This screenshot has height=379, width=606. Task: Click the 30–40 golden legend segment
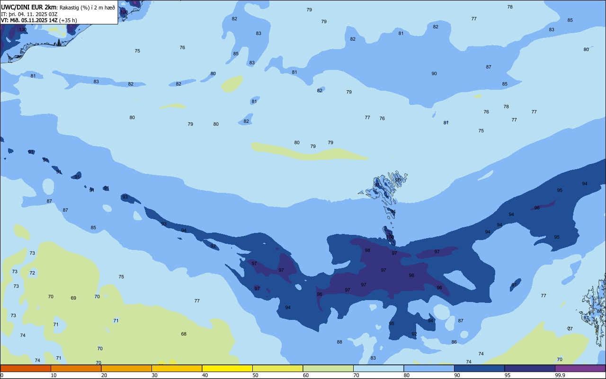pyautogui.click(x=177, y=368)
